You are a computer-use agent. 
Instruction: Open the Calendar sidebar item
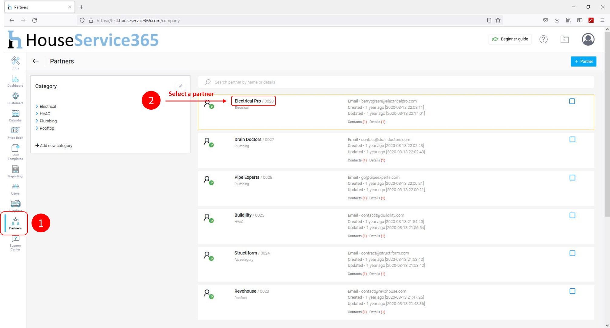(15, 116)
